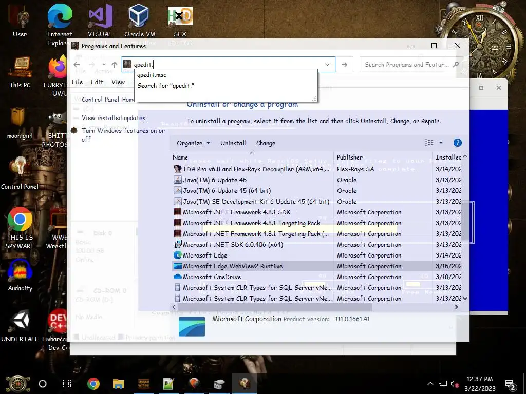Open the Help question mark button
The image size is (526, 394).
[x=457, y=143]
